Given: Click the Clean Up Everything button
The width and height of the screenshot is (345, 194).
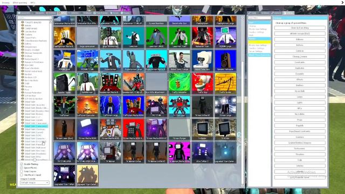Looking at the screenshot, I should point(300,28).
